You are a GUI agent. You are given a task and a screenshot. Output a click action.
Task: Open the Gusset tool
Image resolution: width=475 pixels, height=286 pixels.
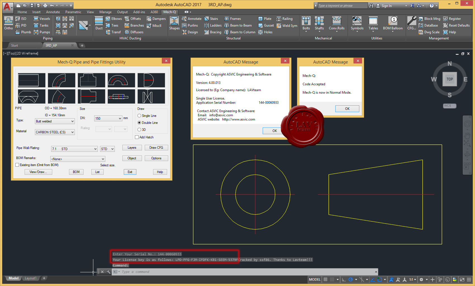click(266, 25)
